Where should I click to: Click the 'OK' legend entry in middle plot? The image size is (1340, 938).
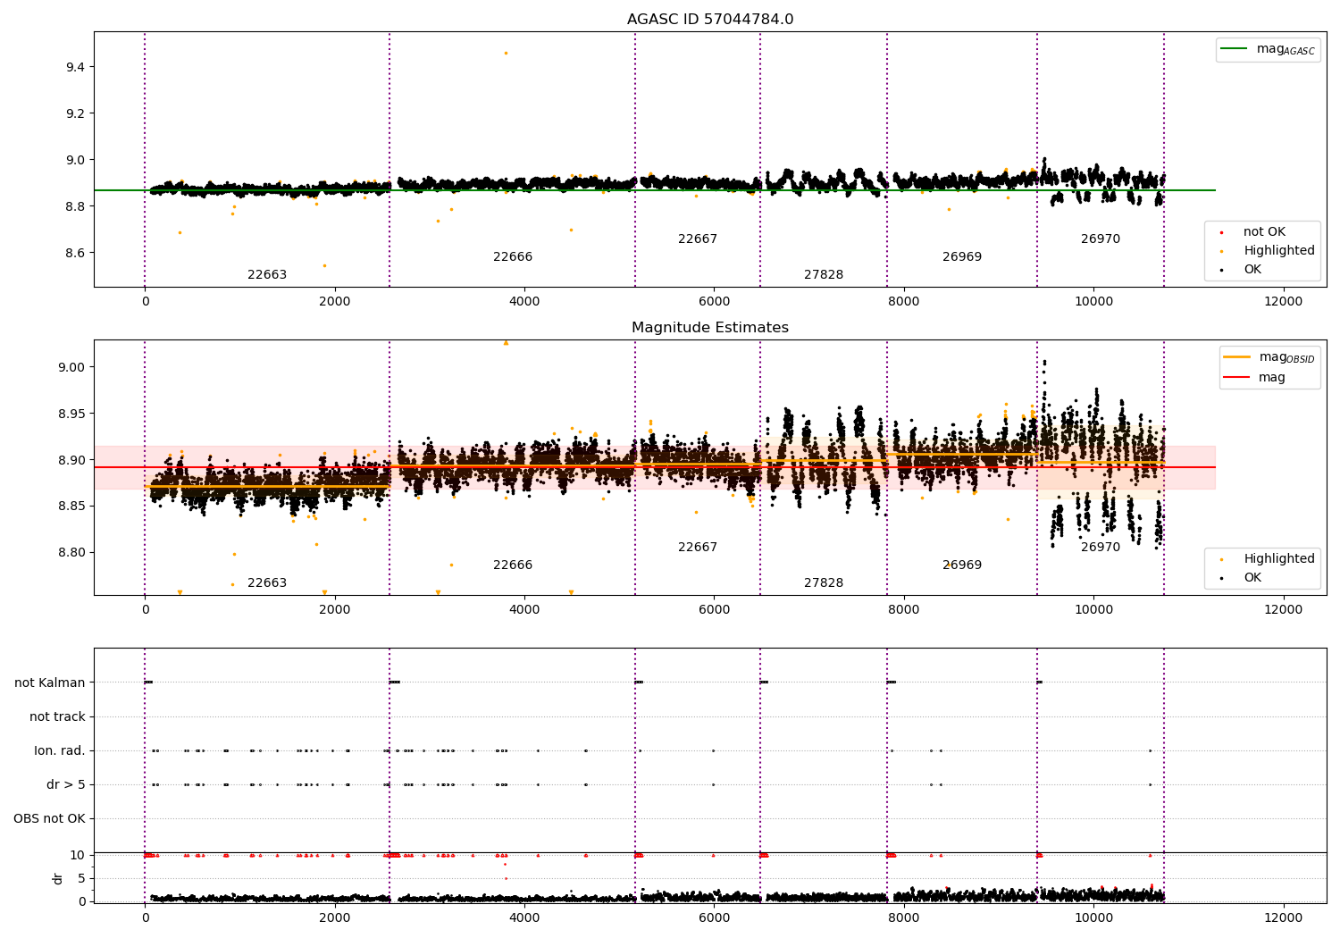1241,577
